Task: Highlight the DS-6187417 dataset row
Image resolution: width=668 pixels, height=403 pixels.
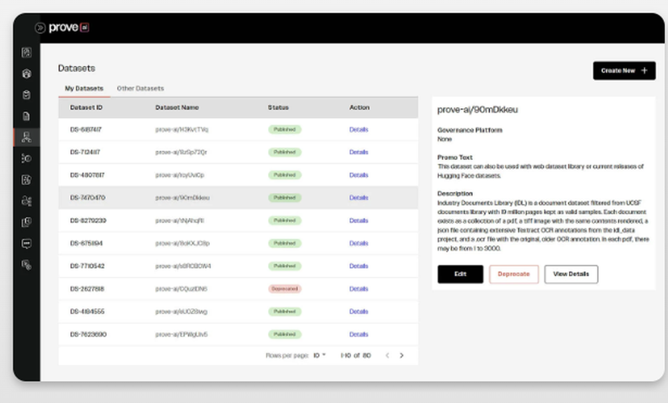Action: pos(200,130)
